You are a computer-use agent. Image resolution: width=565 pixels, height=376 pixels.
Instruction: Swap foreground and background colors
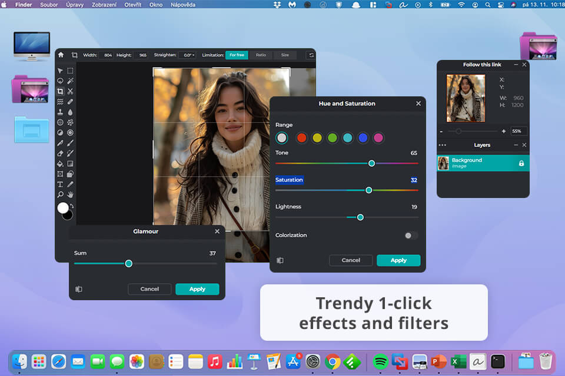[x=72, y=206]
